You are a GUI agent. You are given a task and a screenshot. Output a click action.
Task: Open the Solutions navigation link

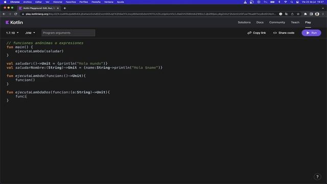244,22
